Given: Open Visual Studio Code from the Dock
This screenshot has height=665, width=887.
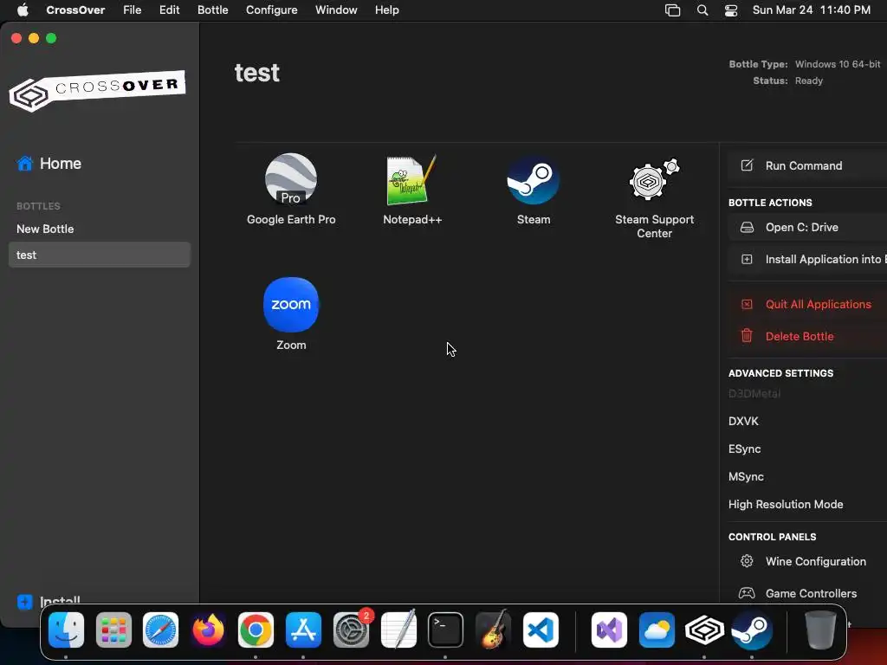Looking at the screenshot, I should (541, 630).
